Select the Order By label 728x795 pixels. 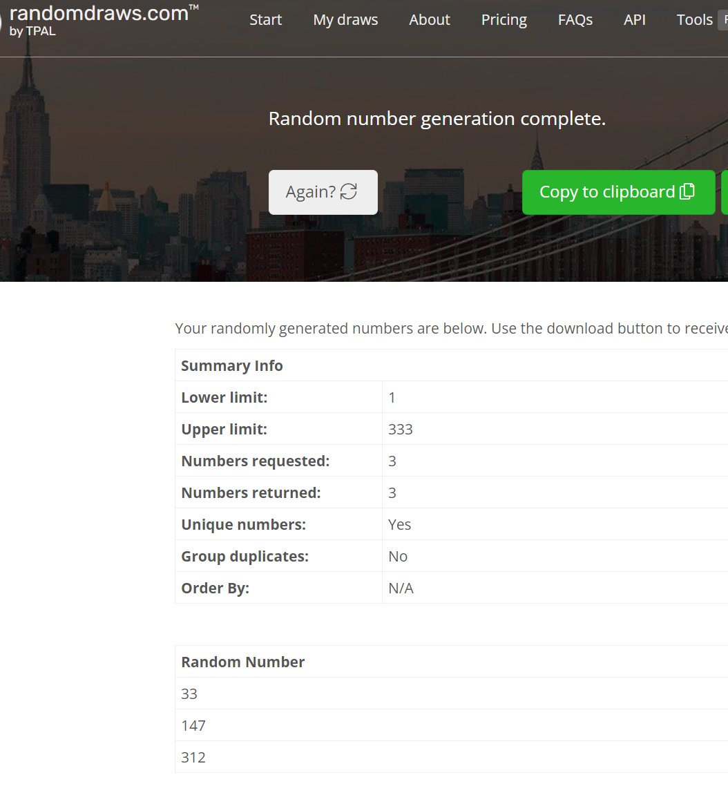215,588
